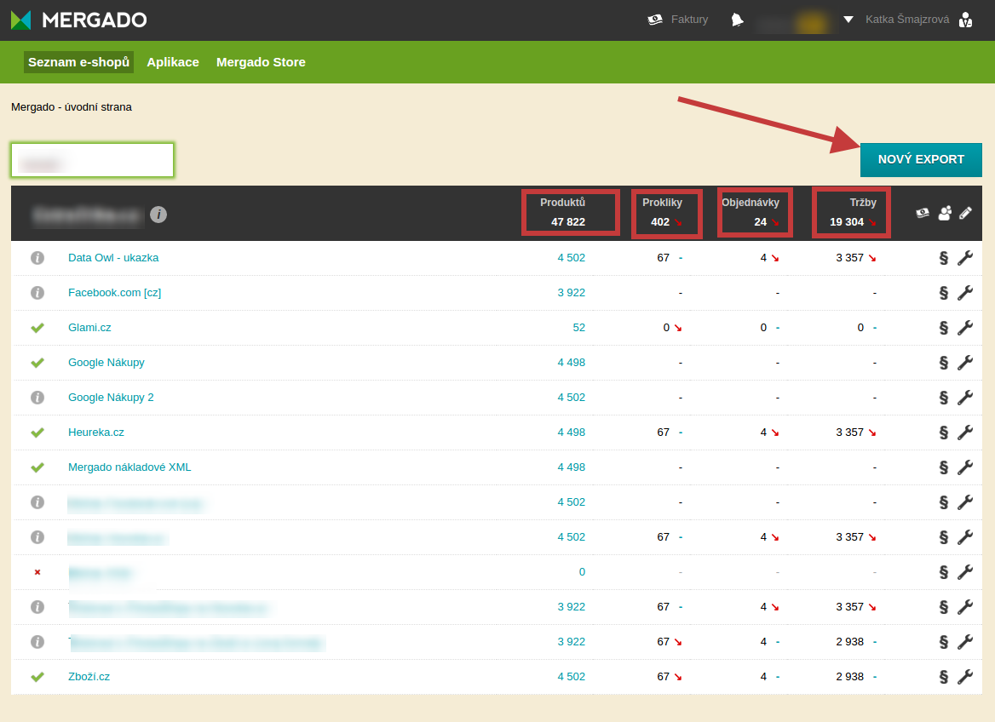995x722 pixels.
Task: Click the red X status icon
Action: pos(37,571)
